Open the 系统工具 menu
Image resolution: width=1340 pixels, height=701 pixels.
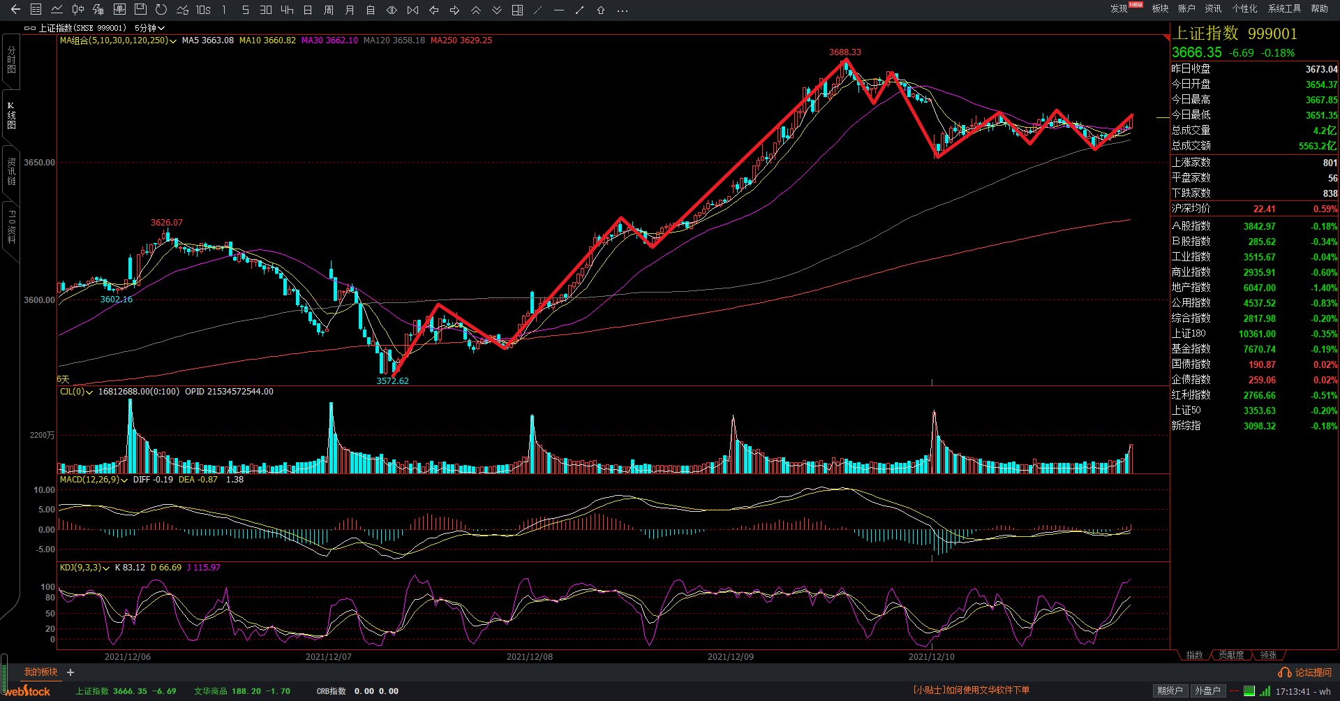click(x=1284, y=8)
